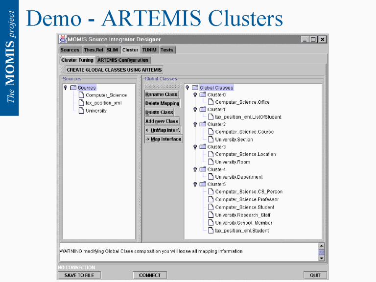The width and height of the screenshot is (376, 282).
Task: Collapse the Cluster2 tree node
Action: 195,124
